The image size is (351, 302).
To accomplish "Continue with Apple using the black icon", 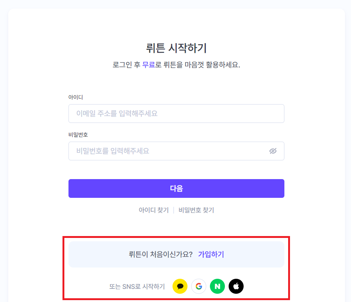I will 236,286.
